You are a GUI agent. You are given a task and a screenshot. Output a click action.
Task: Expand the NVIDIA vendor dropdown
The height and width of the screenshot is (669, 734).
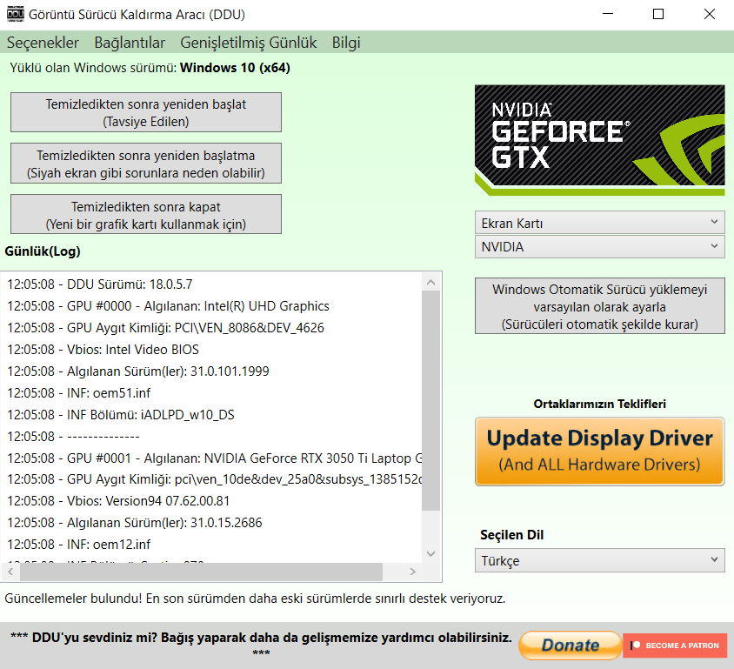(600, 247)
